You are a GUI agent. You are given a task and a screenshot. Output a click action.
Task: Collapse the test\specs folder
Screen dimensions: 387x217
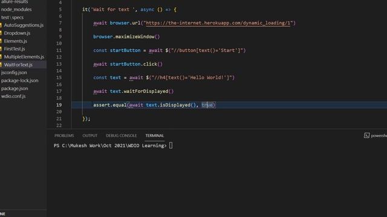12,17
